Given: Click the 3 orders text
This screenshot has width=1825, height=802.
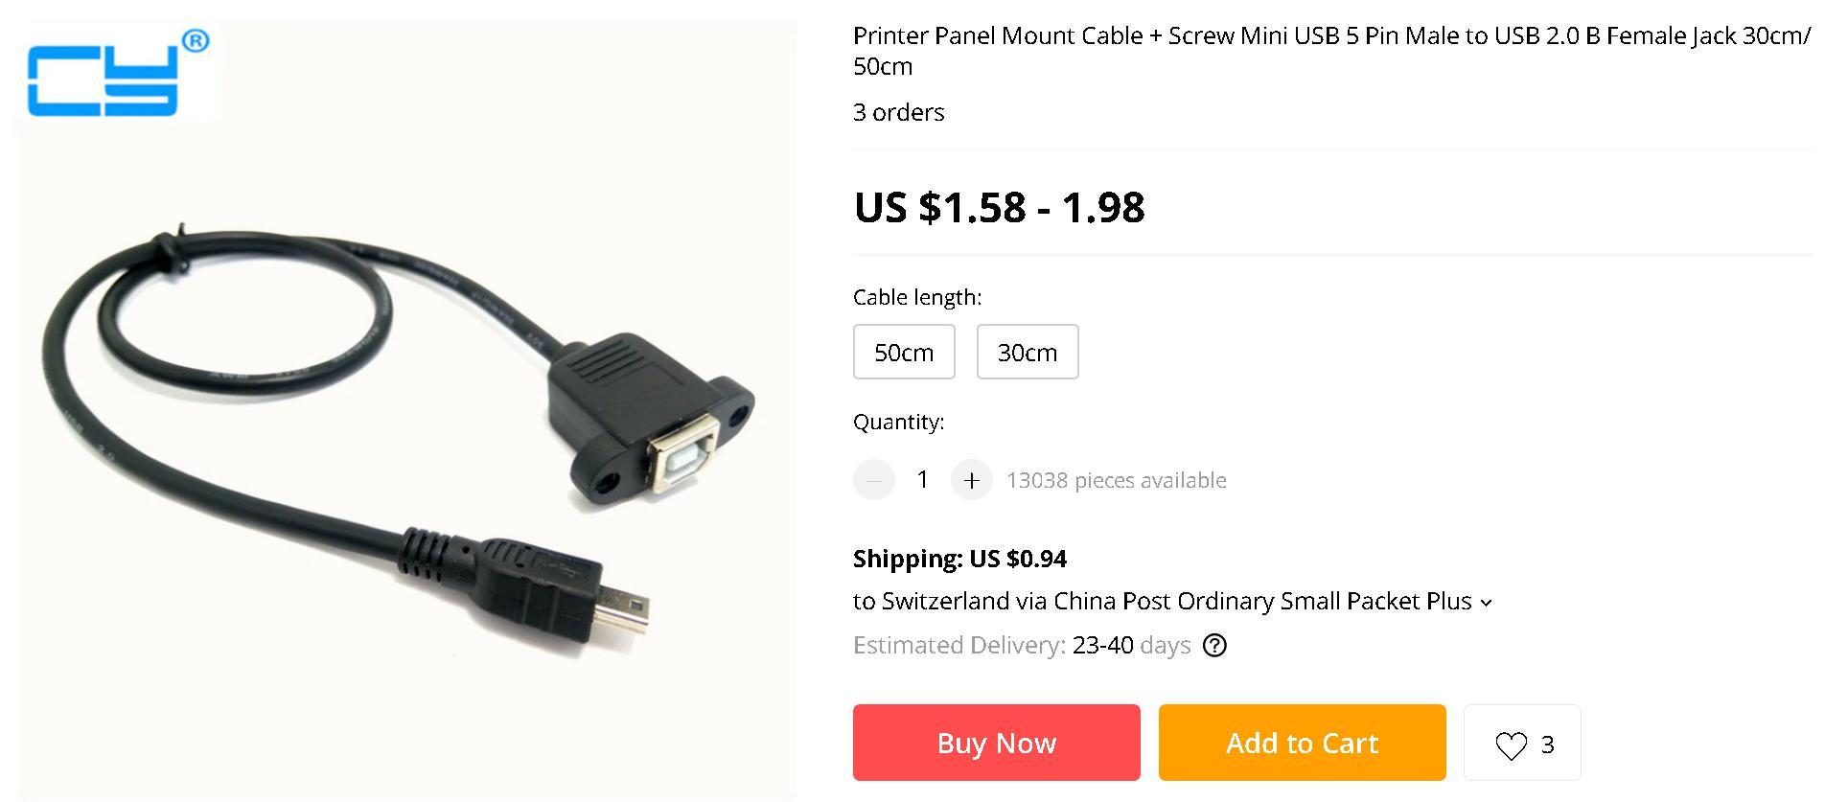Looking at the screenshot, I should 898,112.
